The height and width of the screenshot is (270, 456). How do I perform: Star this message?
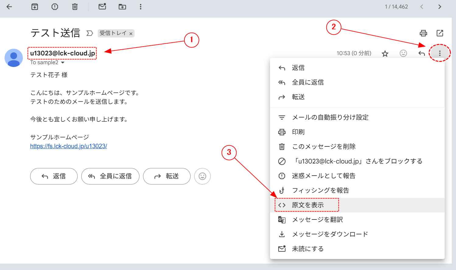point(385,54)
